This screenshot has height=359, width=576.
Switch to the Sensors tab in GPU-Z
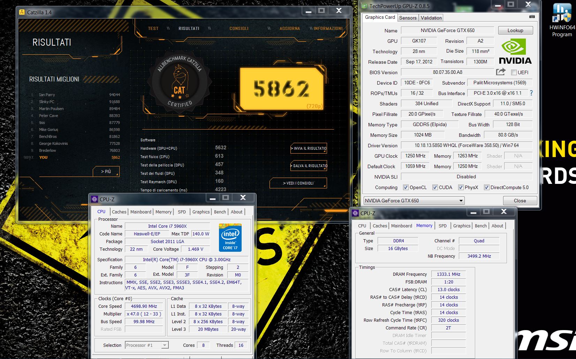coord(408,18)
